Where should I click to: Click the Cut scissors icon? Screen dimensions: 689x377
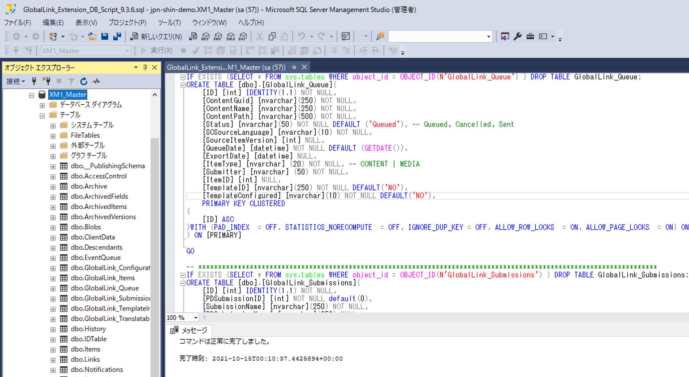[x=259, y=37]
